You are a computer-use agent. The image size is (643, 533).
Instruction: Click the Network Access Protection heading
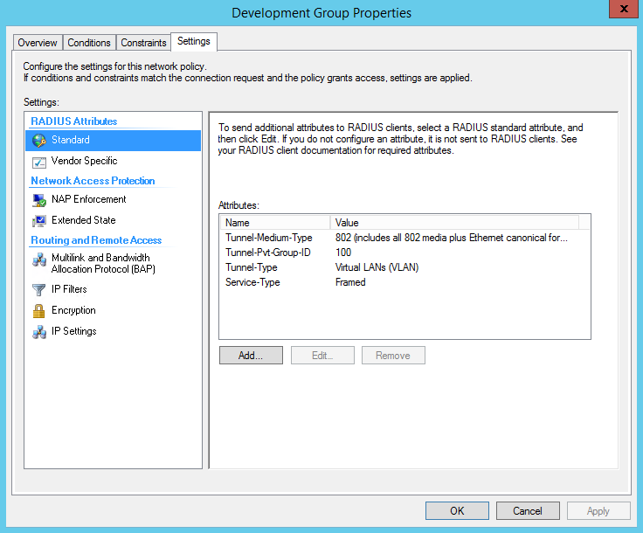point(93,181)
